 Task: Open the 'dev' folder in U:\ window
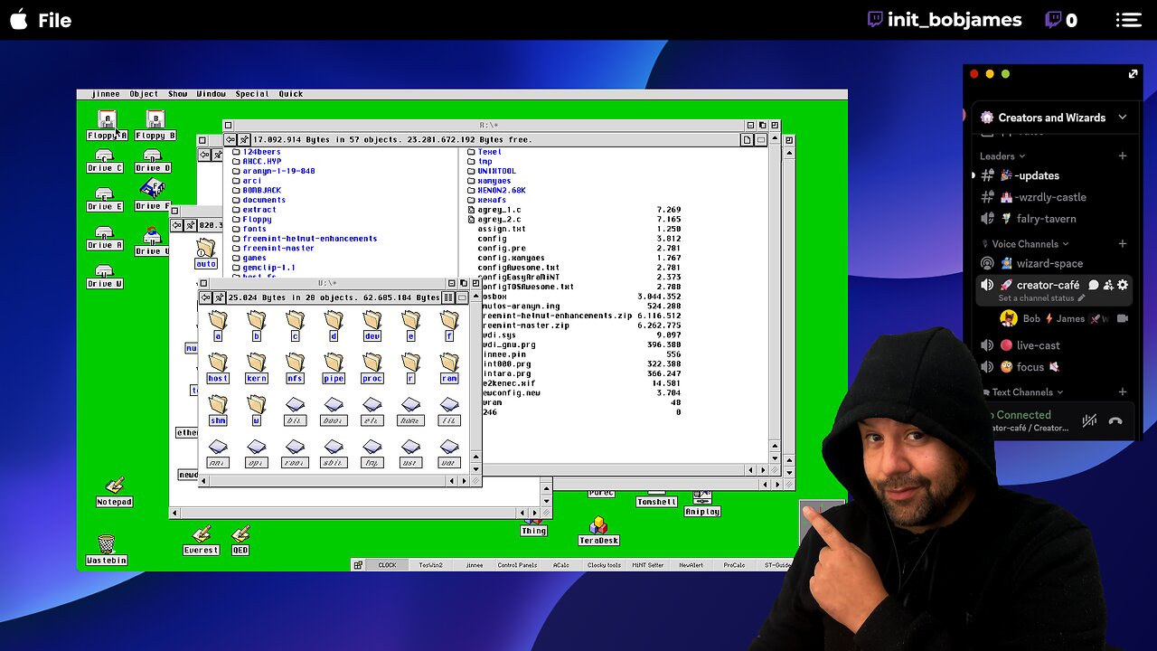tap(372, 325)
